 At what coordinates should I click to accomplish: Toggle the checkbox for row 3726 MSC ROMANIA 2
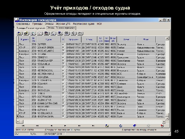[x=63, y=74]
